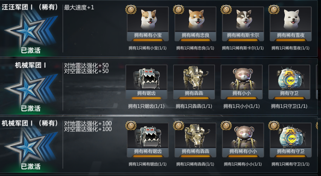Viewport: 321px width, 176px height.
Task: Open the 锯齿 robot icon in 机械军团Ⅰ
Action: pos(146,77)
